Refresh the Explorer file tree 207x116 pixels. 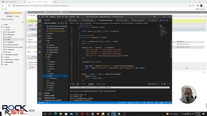(64, 23)
